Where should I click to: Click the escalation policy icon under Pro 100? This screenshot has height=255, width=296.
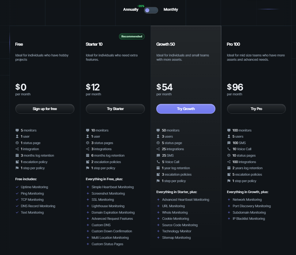229,174
